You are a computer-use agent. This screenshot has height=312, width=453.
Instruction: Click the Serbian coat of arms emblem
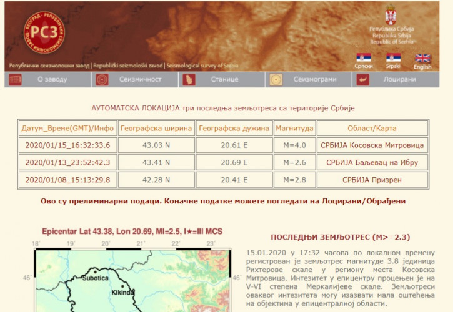point(391,14)
